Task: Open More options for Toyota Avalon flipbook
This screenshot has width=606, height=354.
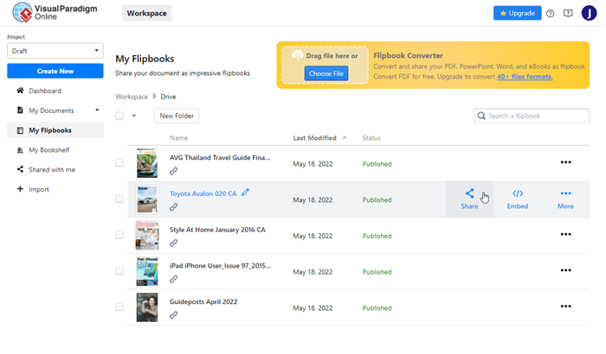Action: point(565,194)
